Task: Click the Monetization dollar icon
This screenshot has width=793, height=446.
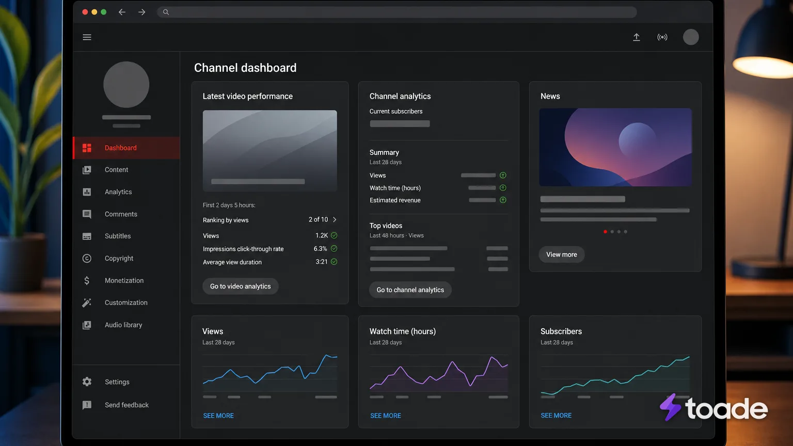Action: (87, 280)
